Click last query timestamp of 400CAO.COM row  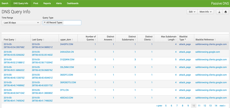[x=42, y=99]
